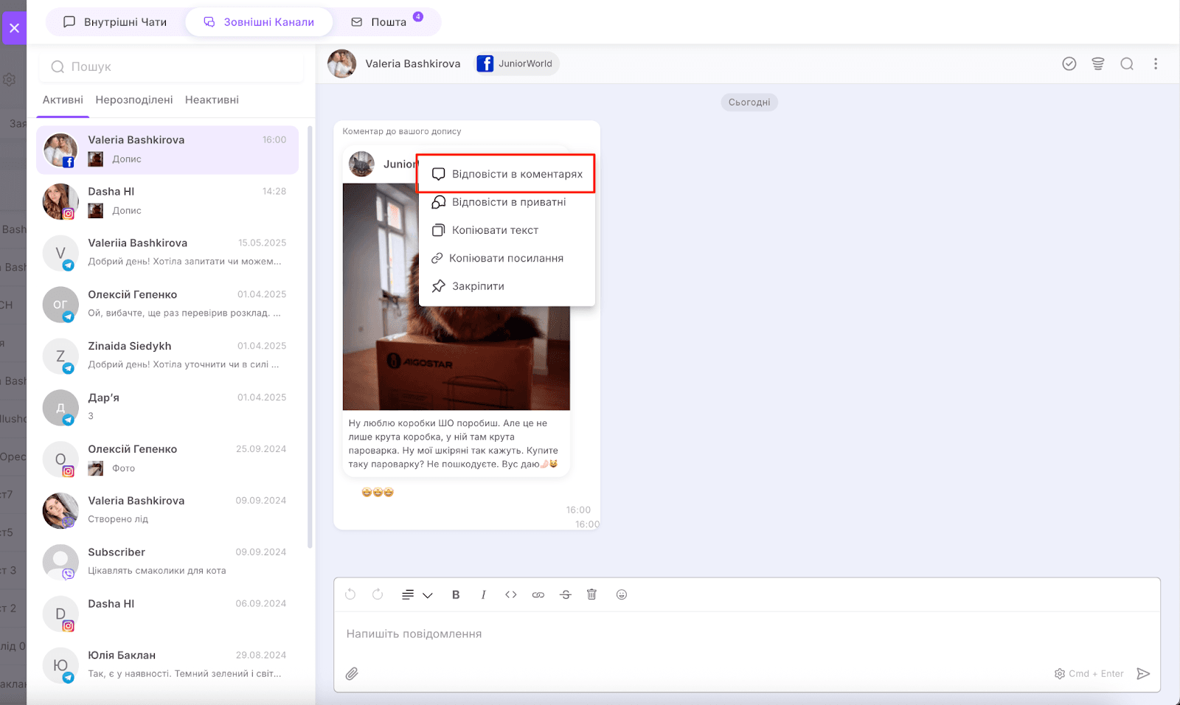
Task: Click the JuniorWorld Facebook channel badge
Action: click(x=516, y=64)
